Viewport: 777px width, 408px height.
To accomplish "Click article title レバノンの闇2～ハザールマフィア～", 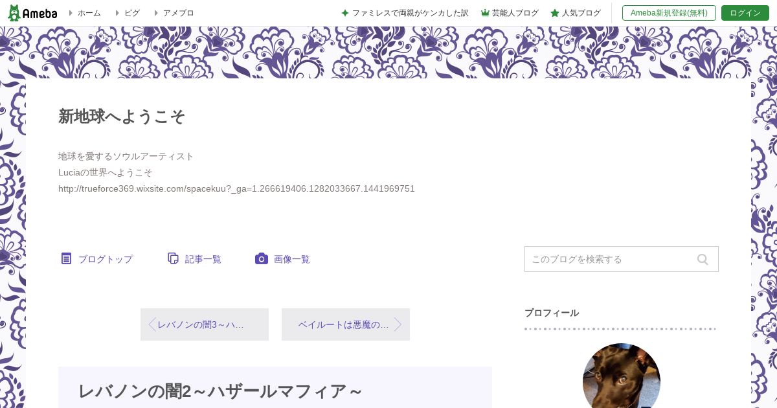I will coord(220,391).
